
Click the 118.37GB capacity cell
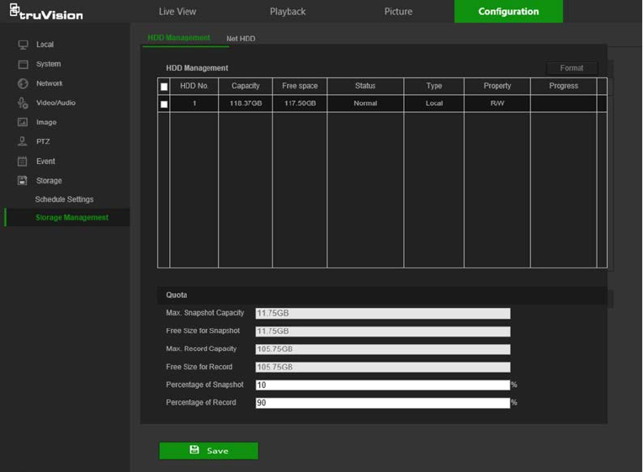(x=245, y=103)
